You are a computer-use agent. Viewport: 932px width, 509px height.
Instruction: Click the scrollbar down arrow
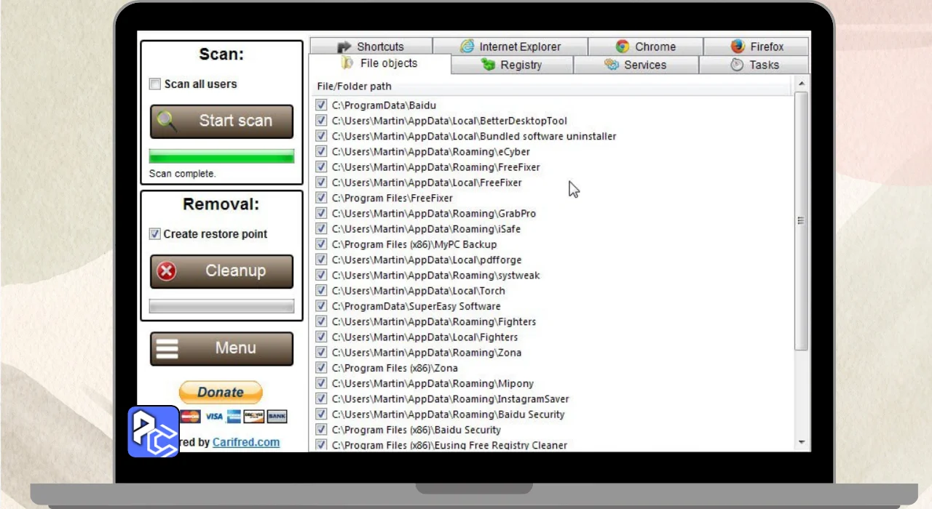point(801,442)
